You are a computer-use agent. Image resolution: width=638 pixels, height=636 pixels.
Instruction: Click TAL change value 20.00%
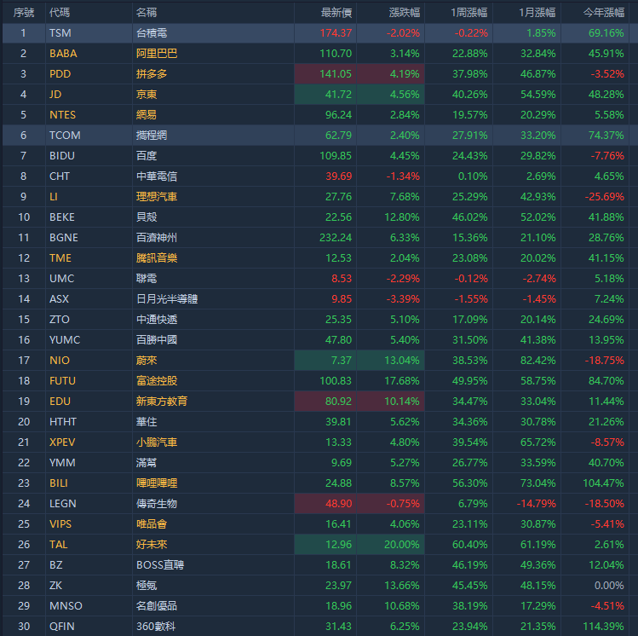[401, 545]
